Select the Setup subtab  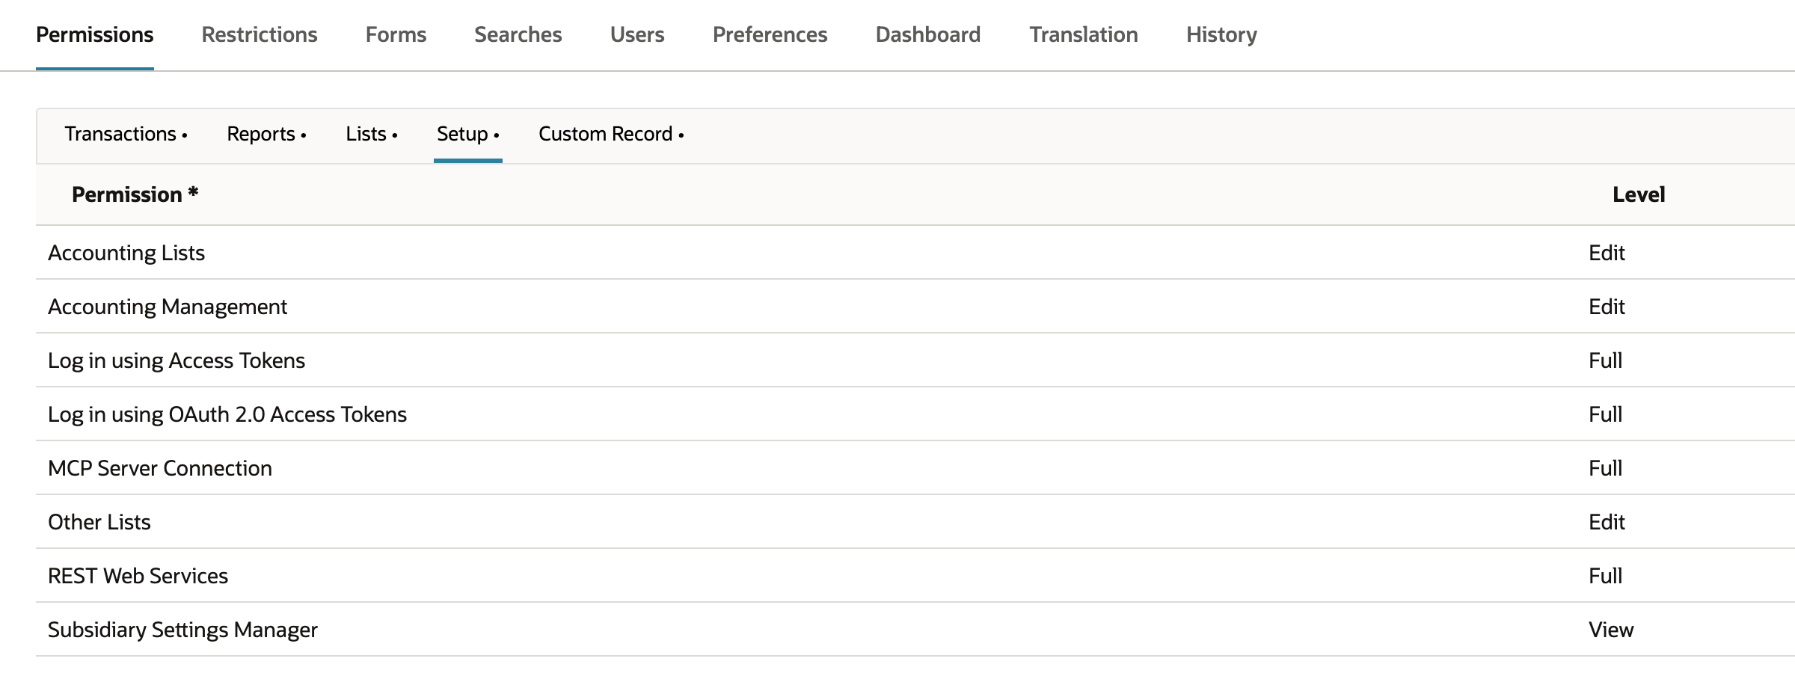point(467,134)
